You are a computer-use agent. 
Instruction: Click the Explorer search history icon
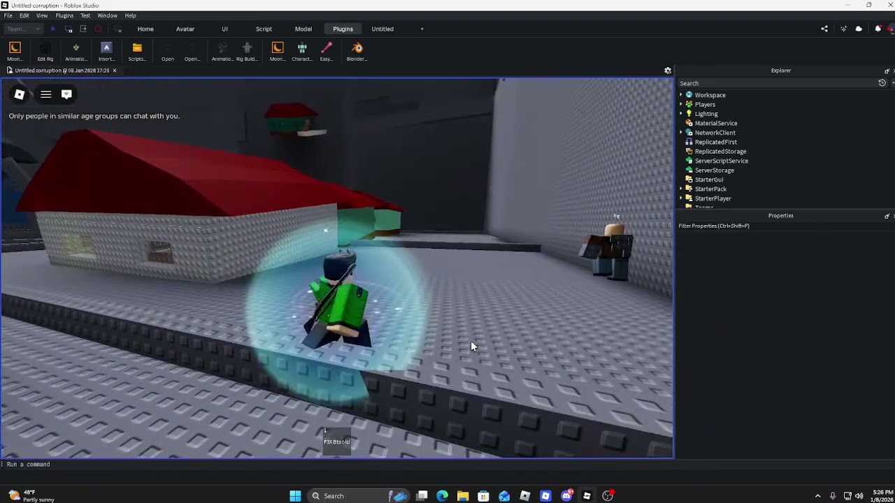pyautogui.click(x=882, y=83)
